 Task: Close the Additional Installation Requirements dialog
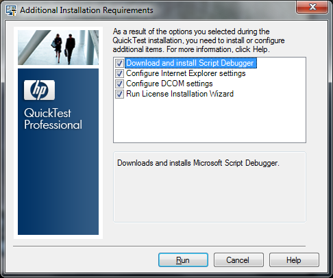(312, 7)
